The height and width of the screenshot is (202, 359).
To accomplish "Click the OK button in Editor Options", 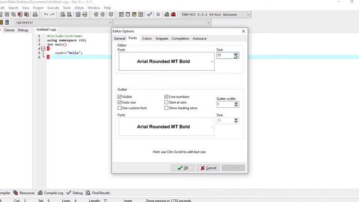I will coord(183,168).
